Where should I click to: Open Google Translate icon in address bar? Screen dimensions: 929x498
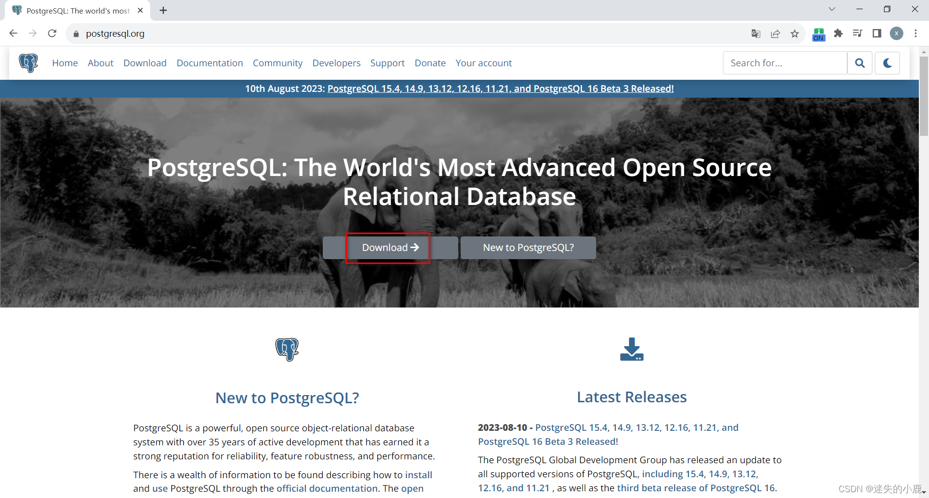pos(756,33)
